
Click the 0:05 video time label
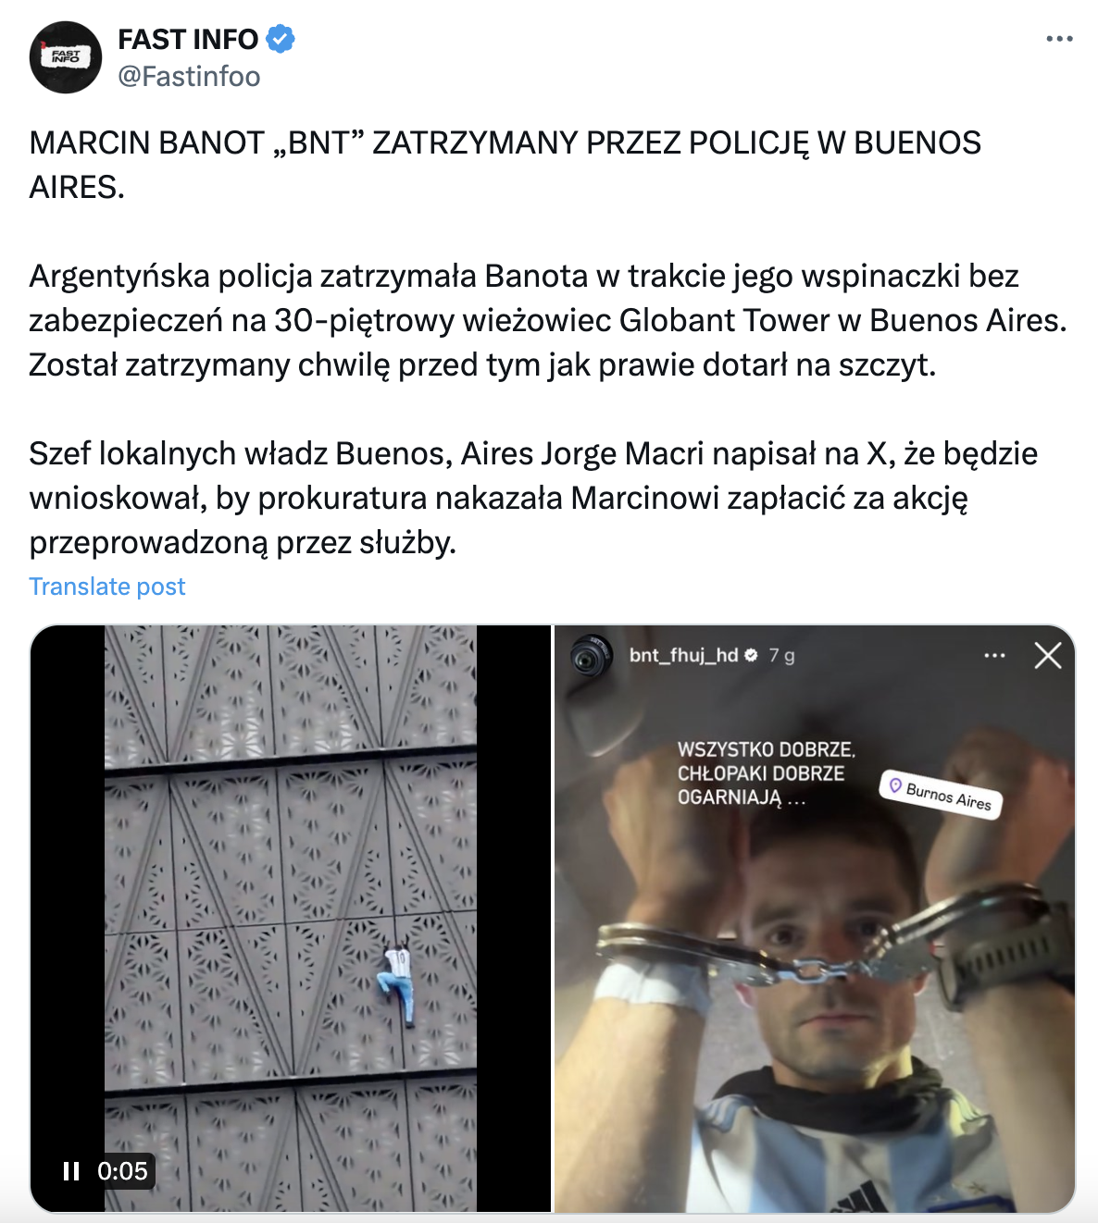coord(122,1171)
